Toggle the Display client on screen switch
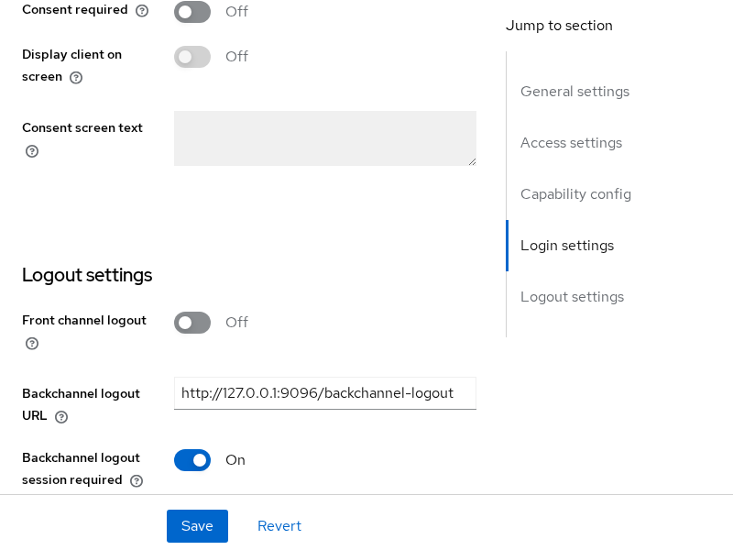Screen dimensions: 733x550 pyautogui.click(x=192, y=57)
